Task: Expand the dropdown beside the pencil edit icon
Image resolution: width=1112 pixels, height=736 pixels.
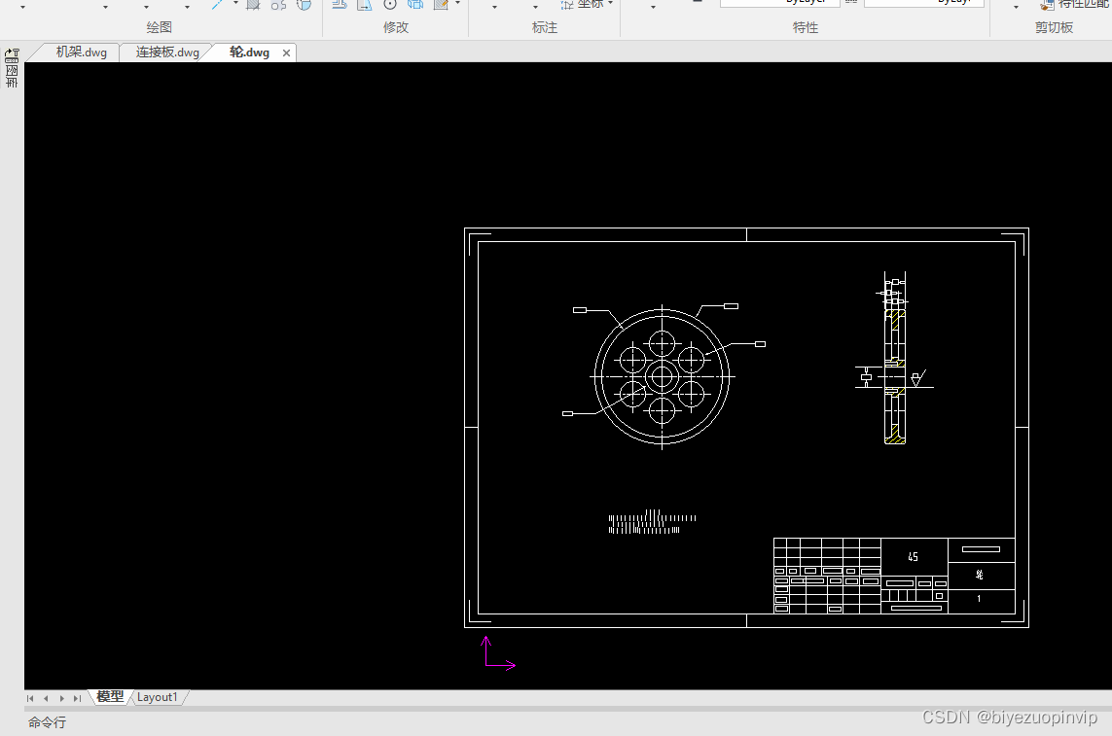Action: 457,4
